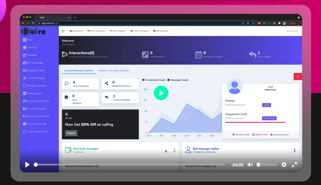
Task: Adjust the volume slider knob
Action: click(258, 165)
